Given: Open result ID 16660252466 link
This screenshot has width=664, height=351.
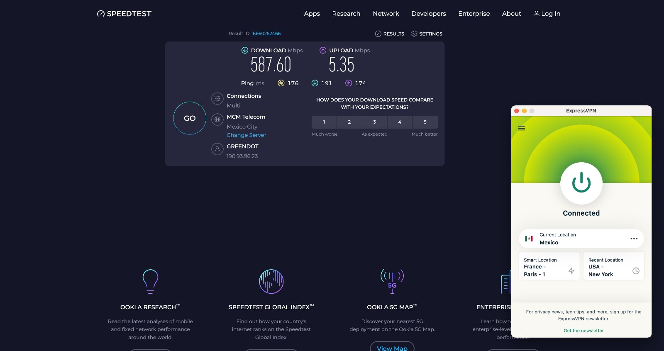Looking at the screenshot, I should [266, 34].
